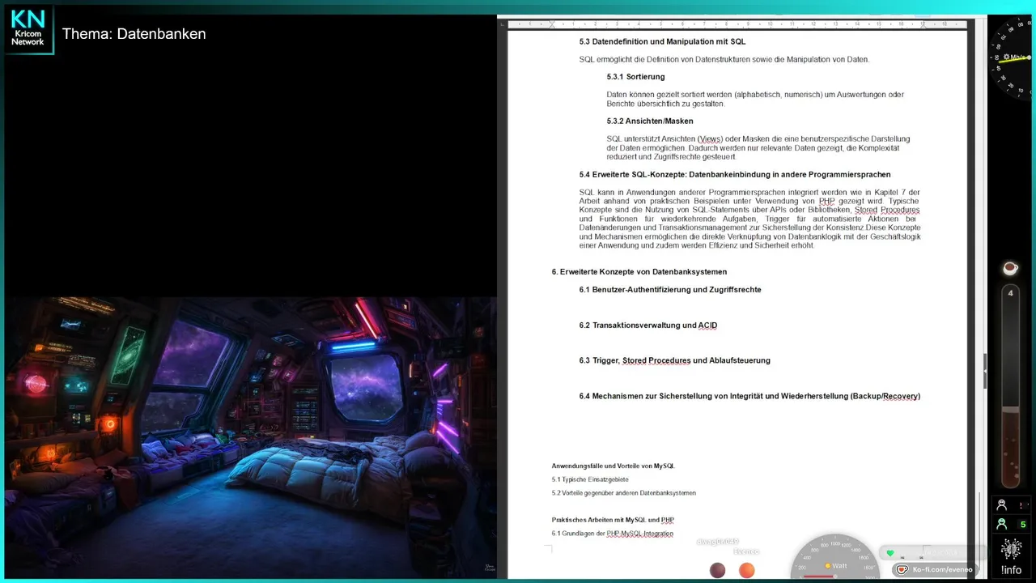1036x583 pixels.
Task: Click heading 6.2 Transaktionsverwaltung und ACID
Action: pyautogui.click(x=648, y=326)
